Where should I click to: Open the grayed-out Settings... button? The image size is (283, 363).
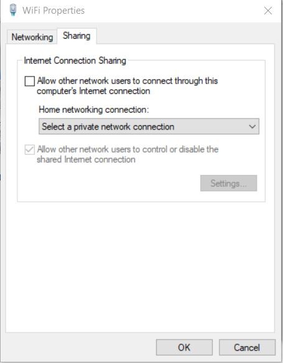click(228, 183)
